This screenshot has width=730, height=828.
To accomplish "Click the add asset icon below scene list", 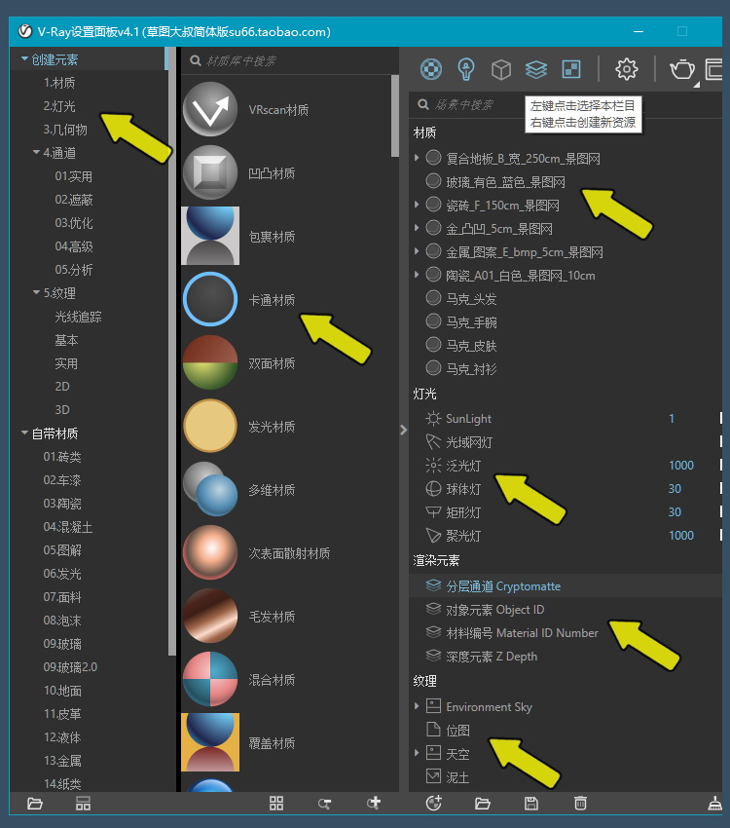I will pyautogui.click(x=433, y=804).
